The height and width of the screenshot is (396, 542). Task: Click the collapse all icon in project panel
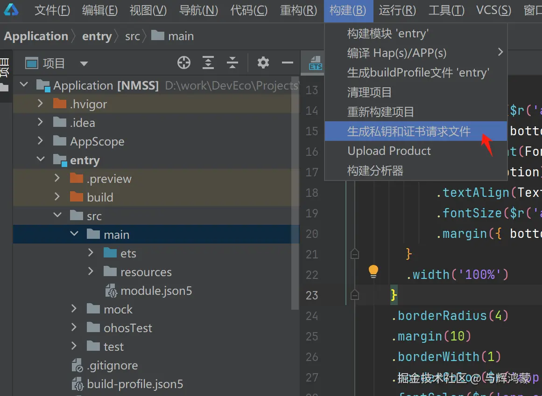[232, 63]
